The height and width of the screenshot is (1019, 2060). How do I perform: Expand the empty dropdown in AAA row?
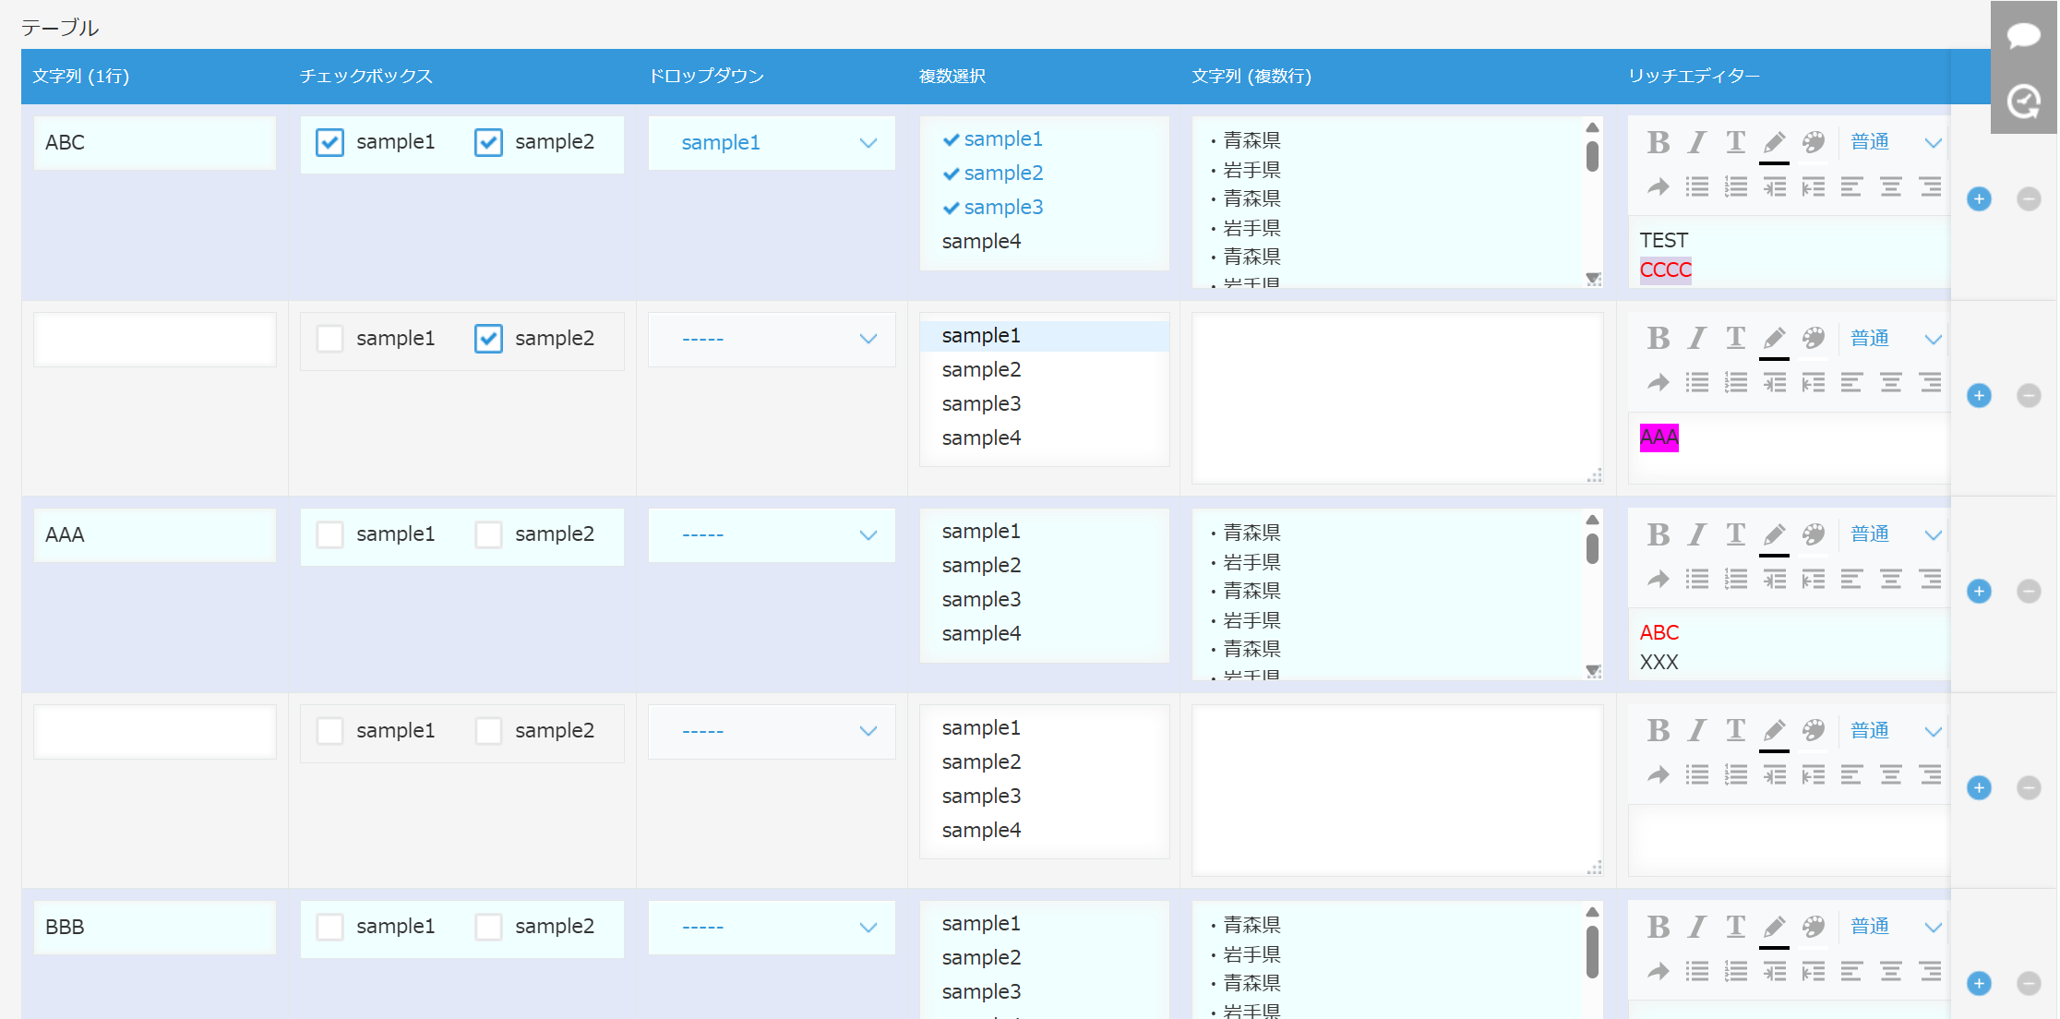click(x=772, y=535)
